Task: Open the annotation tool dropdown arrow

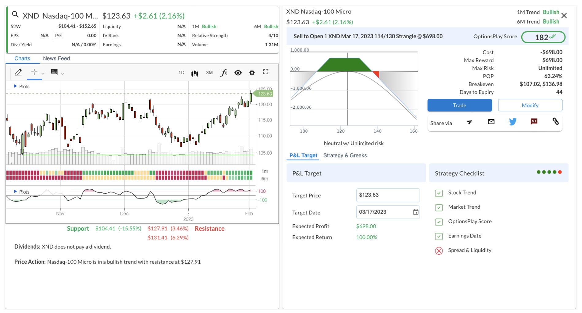Action: (63, 74)
